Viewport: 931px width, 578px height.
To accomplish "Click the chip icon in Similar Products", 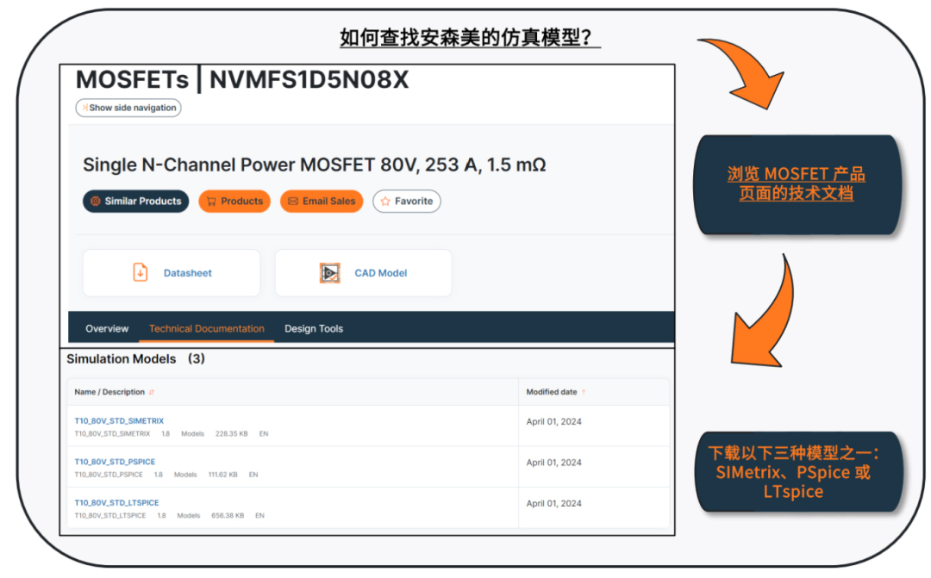I will tap(95, 202).
